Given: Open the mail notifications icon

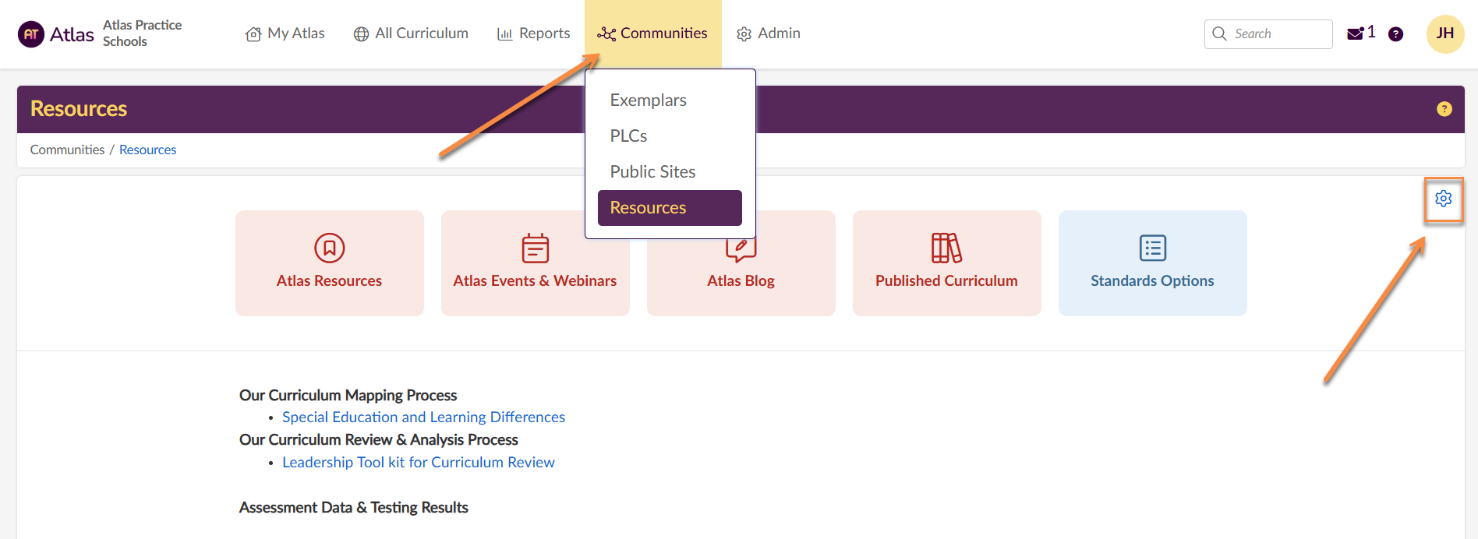Looking at the screenshot, I should (1356, 33).
